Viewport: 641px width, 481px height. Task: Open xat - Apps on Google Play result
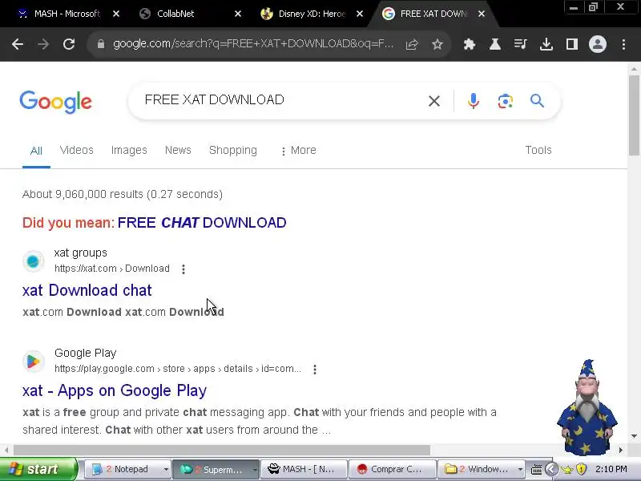click(x=115, y=390)
